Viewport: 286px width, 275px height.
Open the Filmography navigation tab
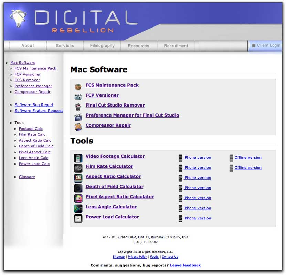[102, 45]
